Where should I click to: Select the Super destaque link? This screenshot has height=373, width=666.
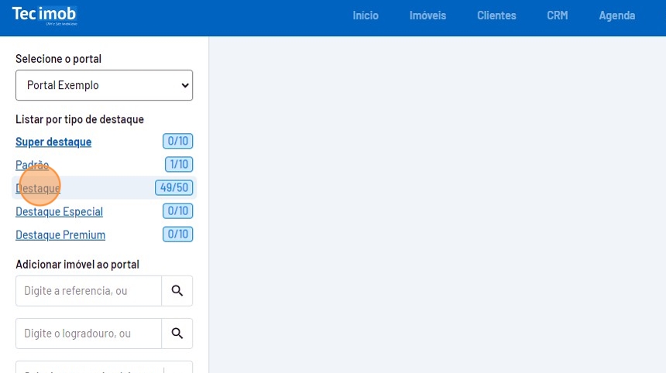click(x=53, y=142)
